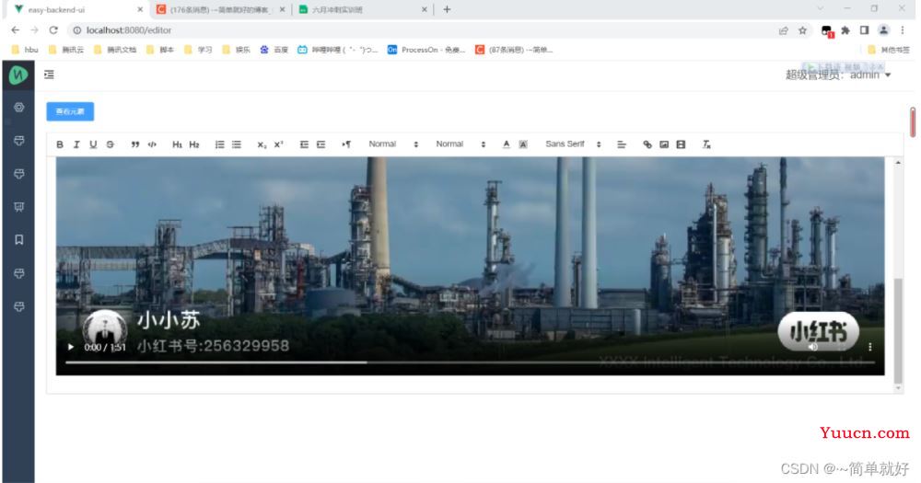Viewport: 921px width, 483px height.
Task: Toggle strikethrough formatting in the editor toolbar
Action: pyautogui.click(x=110, y=144)
